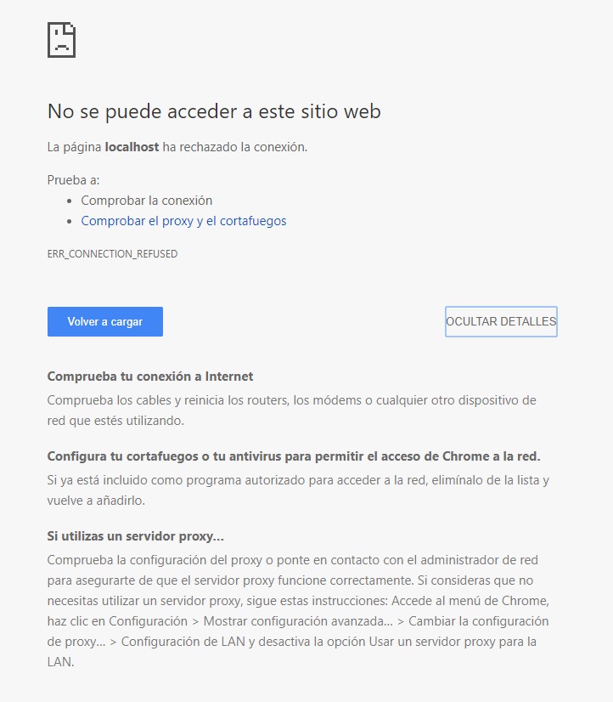Click the Comprobar la conexión list item
This screenshot has width=613, height=702.
(146, 200)
